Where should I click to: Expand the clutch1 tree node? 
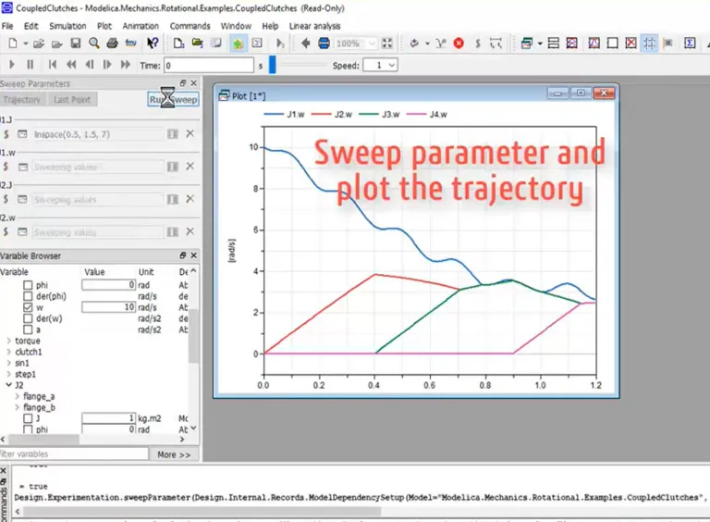pos(8,352)
